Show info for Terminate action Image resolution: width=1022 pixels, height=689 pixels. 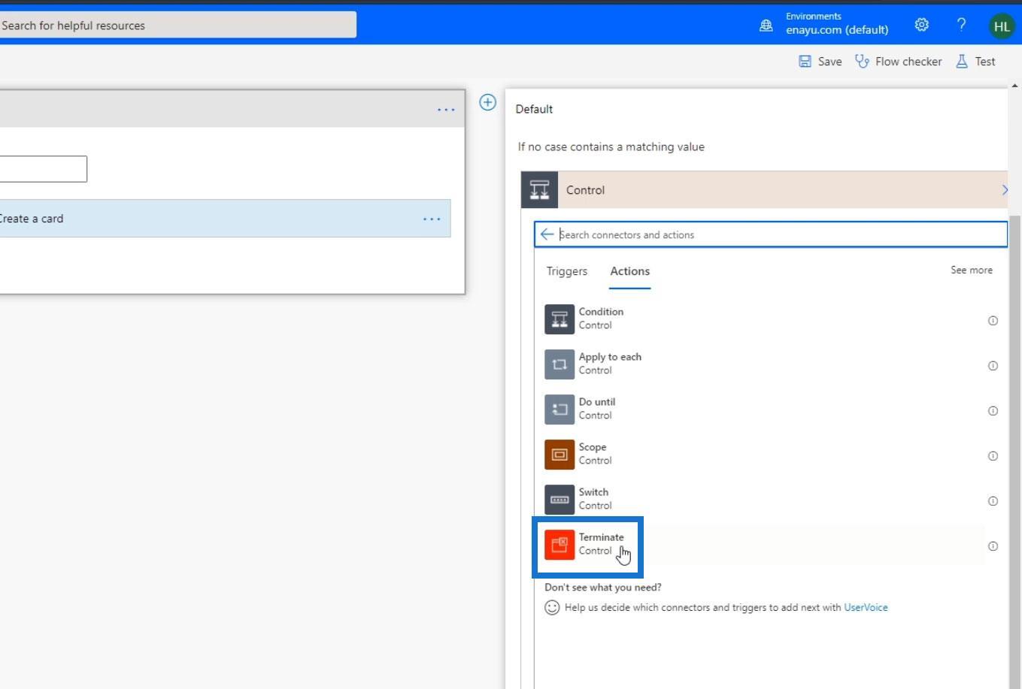(x=993, y=546)
